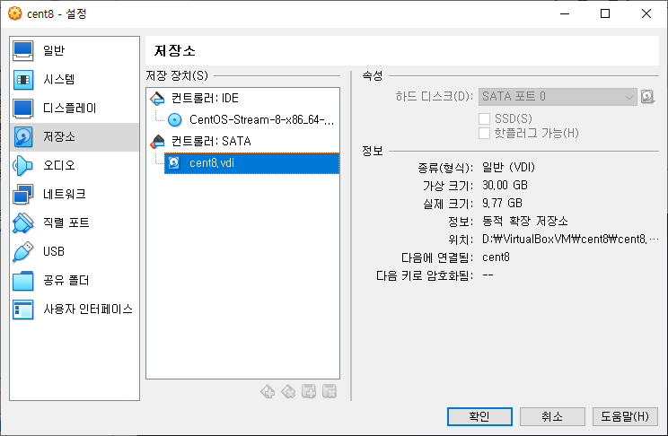Open the 하드 디스크 SATA 포트 0 dropdown

coord(558,97)
